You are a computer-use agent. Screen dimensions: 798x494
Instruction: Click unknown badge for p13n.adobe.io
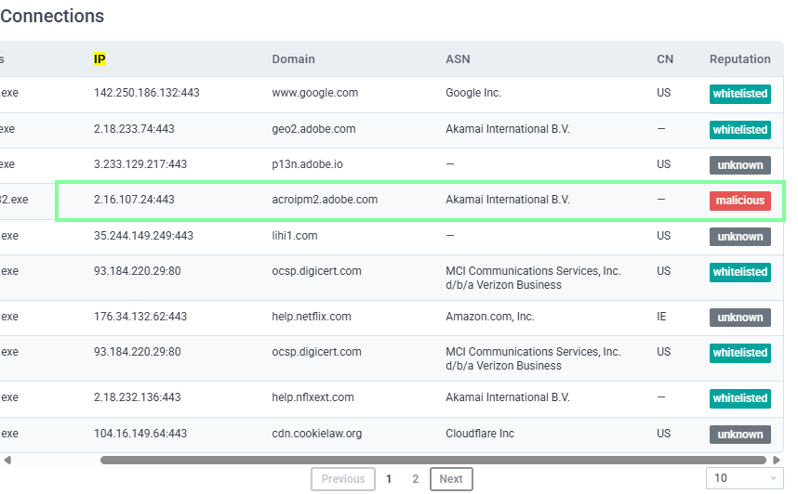[740, 165]
